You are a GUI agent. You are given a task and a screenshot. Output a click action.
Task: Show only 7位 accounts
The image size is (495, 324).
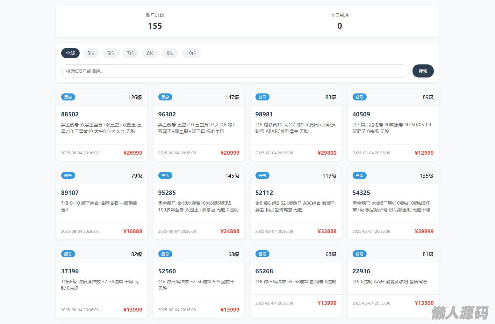[131, 53]
